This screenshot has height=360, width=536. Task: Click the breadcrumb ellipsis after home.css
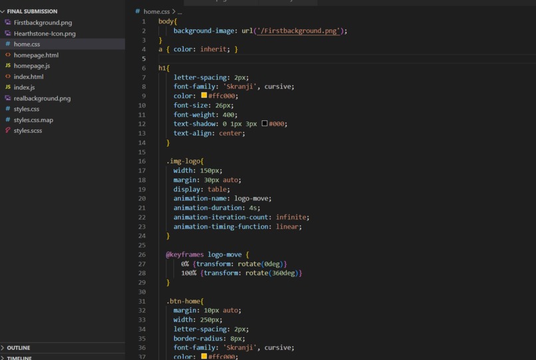[180, 12]
